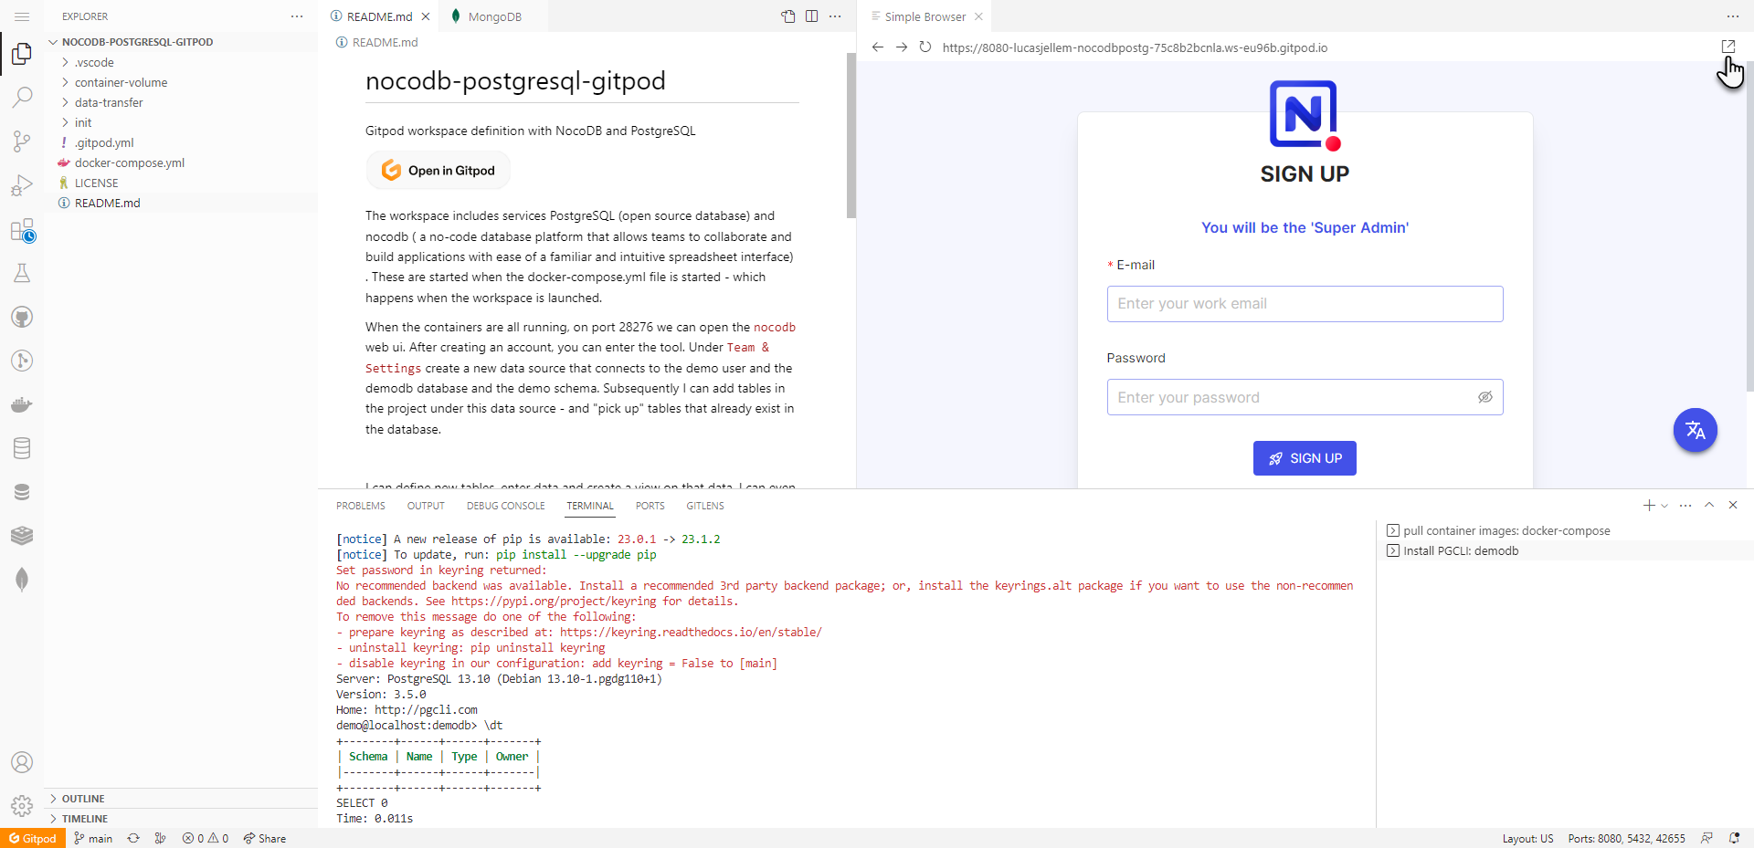
Task: Click the Layout: US status entry
Action: pyautogui.click(x=1527, y=839)
